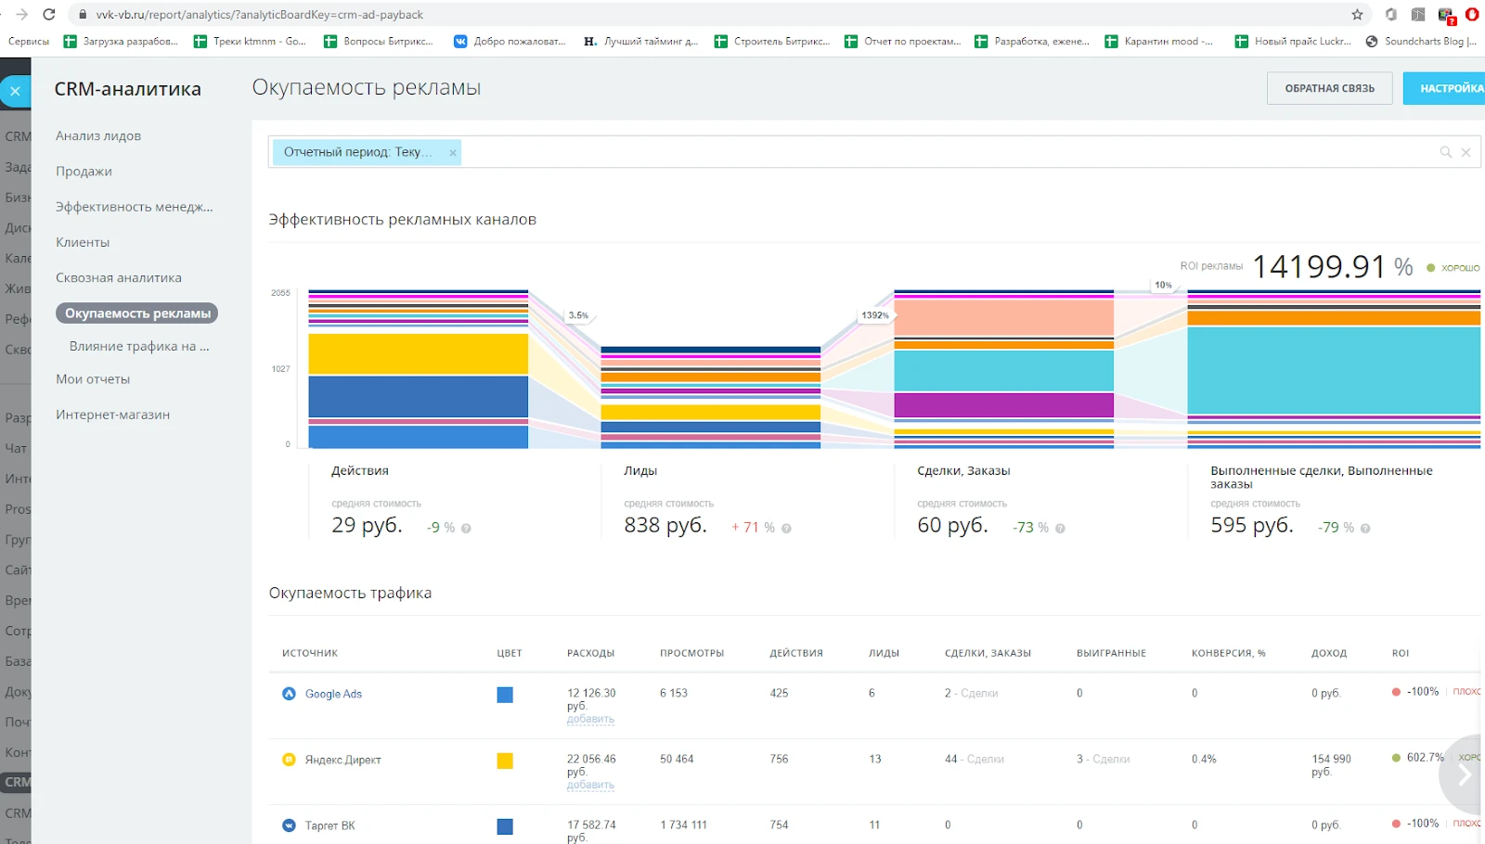Click the Яндекс.Директ source icon
The height and width of the screenshot is (844, 1485).
coord(289,760)
